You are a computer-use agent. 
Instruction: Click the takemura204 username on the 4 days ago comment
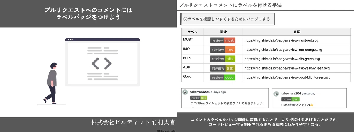point(200,92)
